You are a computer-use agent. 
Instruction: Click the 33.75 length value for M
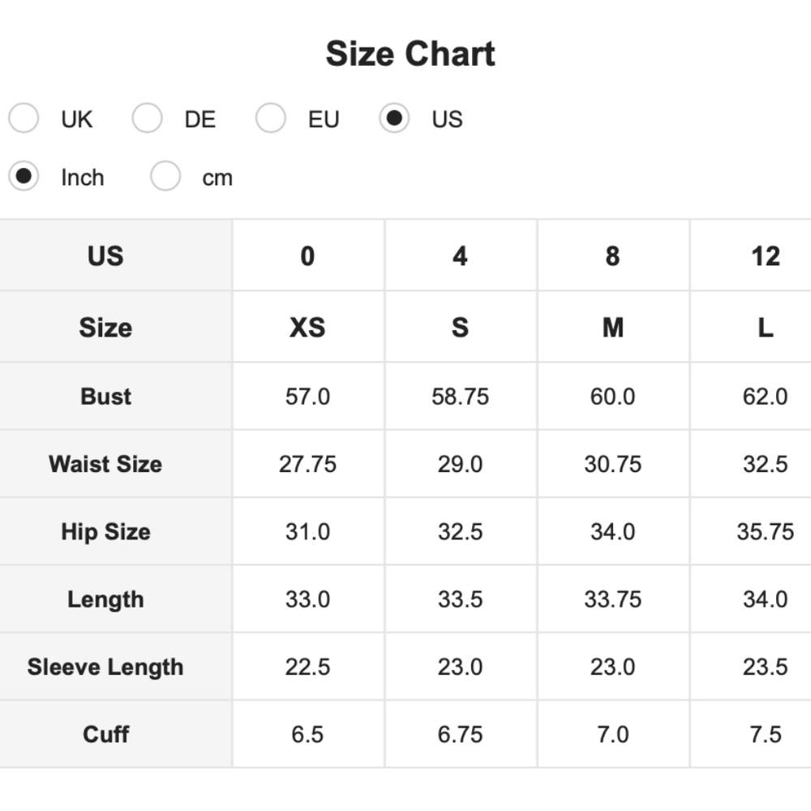point(613,599)
